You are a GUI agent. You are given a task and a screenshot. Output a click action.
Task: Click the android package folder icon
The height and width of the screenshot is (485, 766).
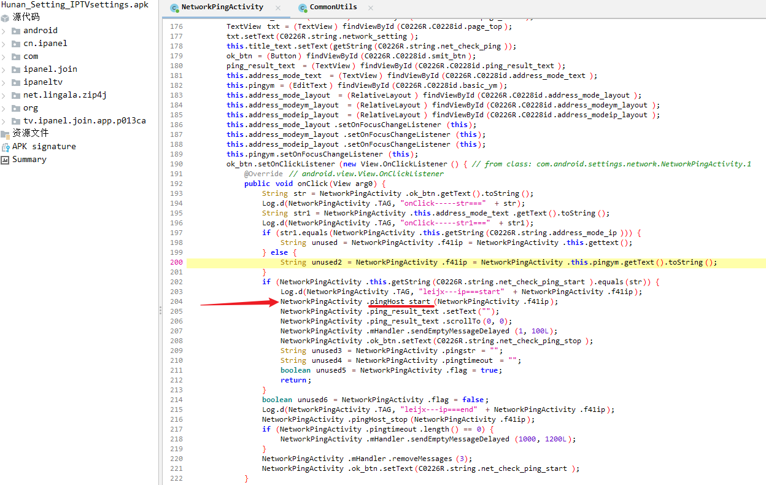(x=16, y=31)
